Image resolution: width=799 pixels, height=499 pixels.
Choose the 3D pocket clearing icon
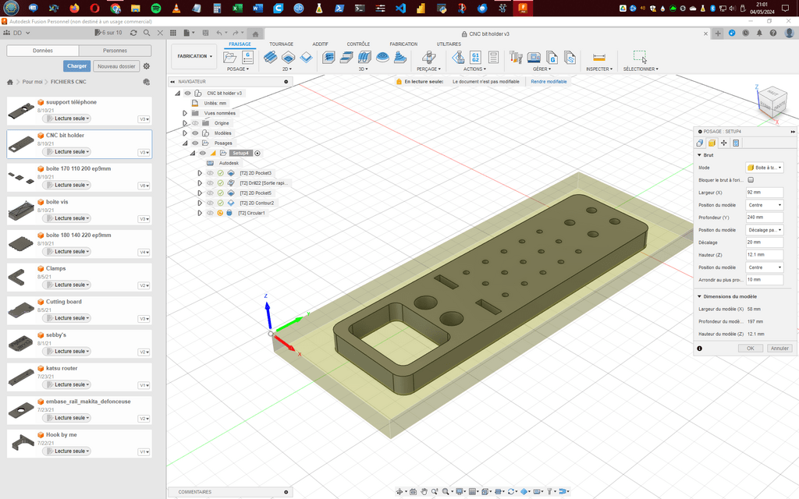tap(346, 58)
